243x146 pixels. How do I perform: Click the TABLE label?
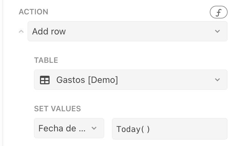(46, 60)
